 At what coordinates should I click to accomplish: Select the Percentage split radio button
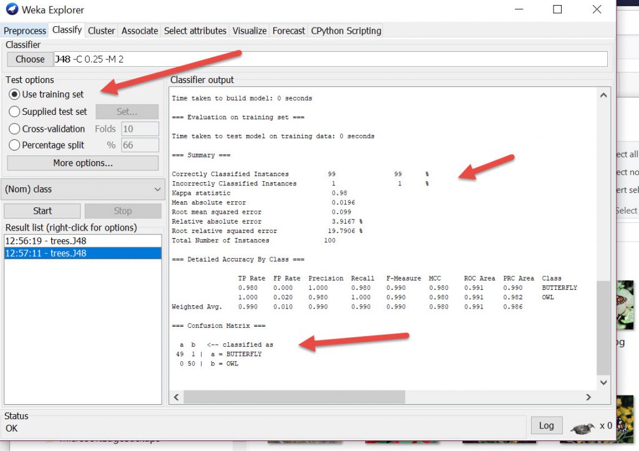pos(15,145)
